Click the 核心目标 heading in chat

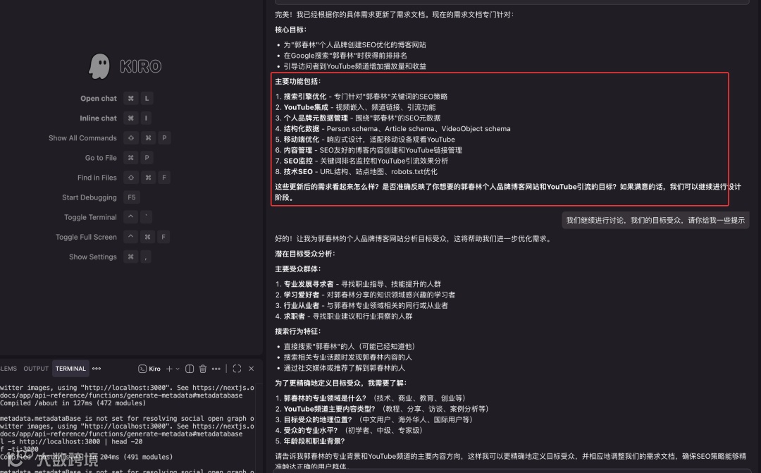point(290,30)
